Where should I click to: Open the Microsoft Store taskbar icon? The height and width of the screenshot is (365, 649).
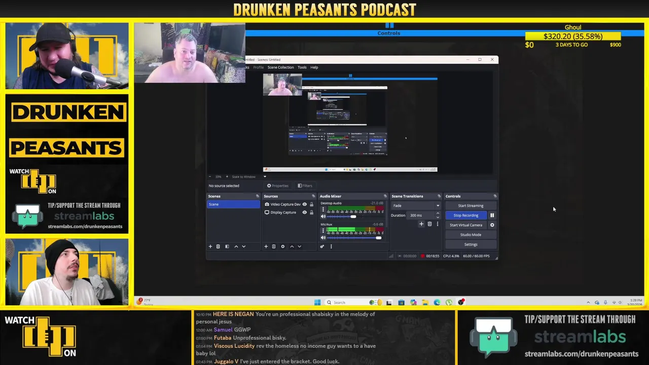[x=401, y=303]
